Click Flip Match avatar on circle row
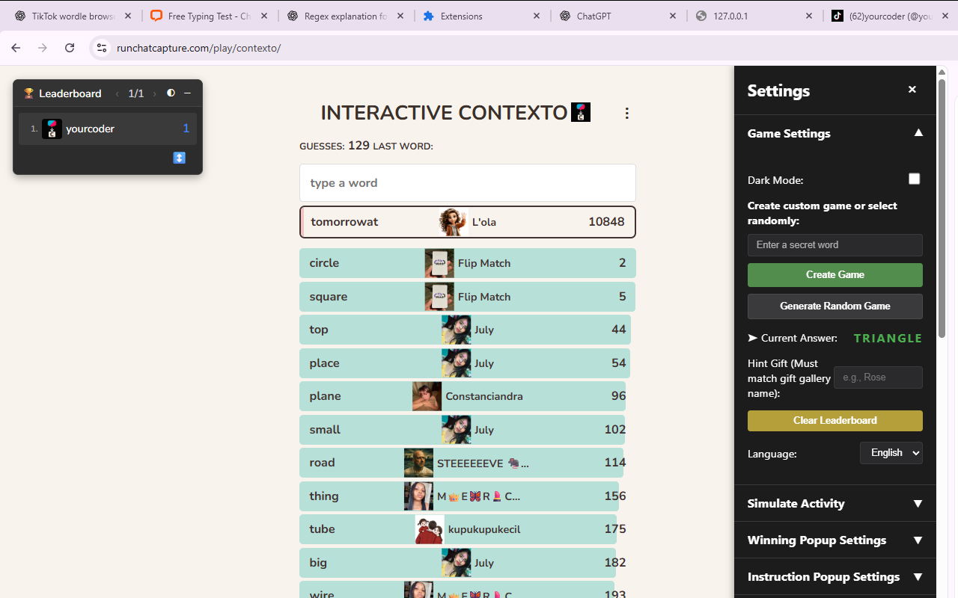 pyautogui.click(x=439, y=263)
